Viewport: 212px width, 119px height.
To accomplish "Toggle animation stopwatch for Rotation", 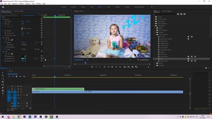I will (x=5, y=31).
